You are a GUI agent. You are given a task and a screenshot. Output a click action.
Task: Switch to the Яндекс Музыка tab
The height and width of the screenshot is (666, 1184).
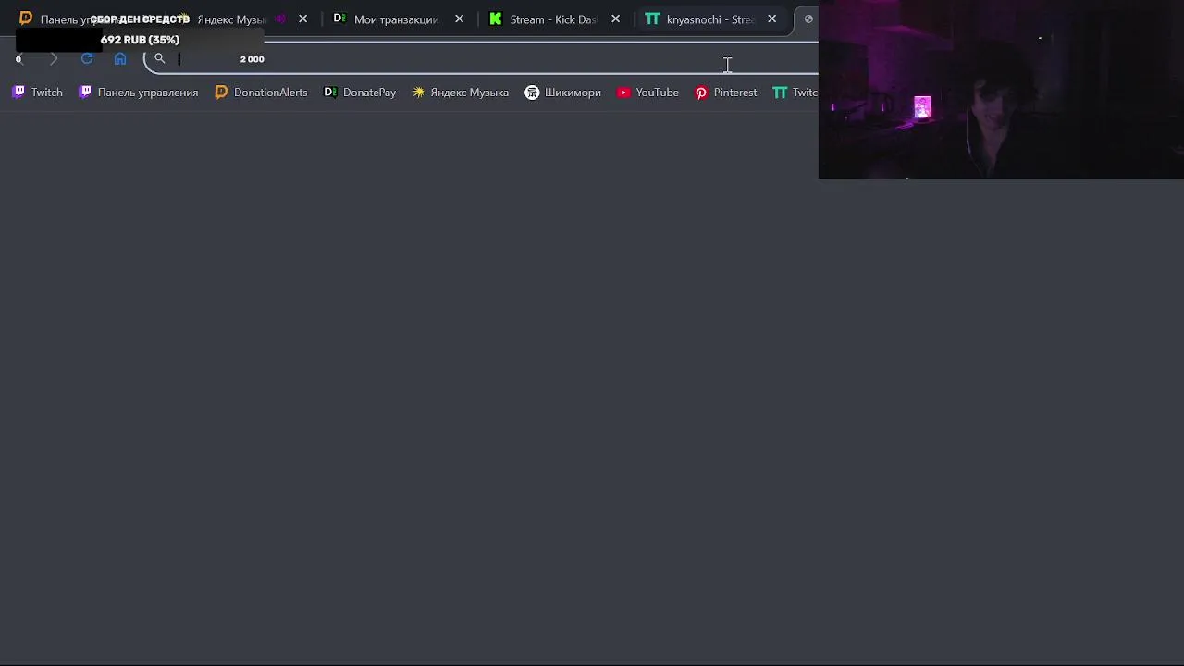(x=231, y=19)
